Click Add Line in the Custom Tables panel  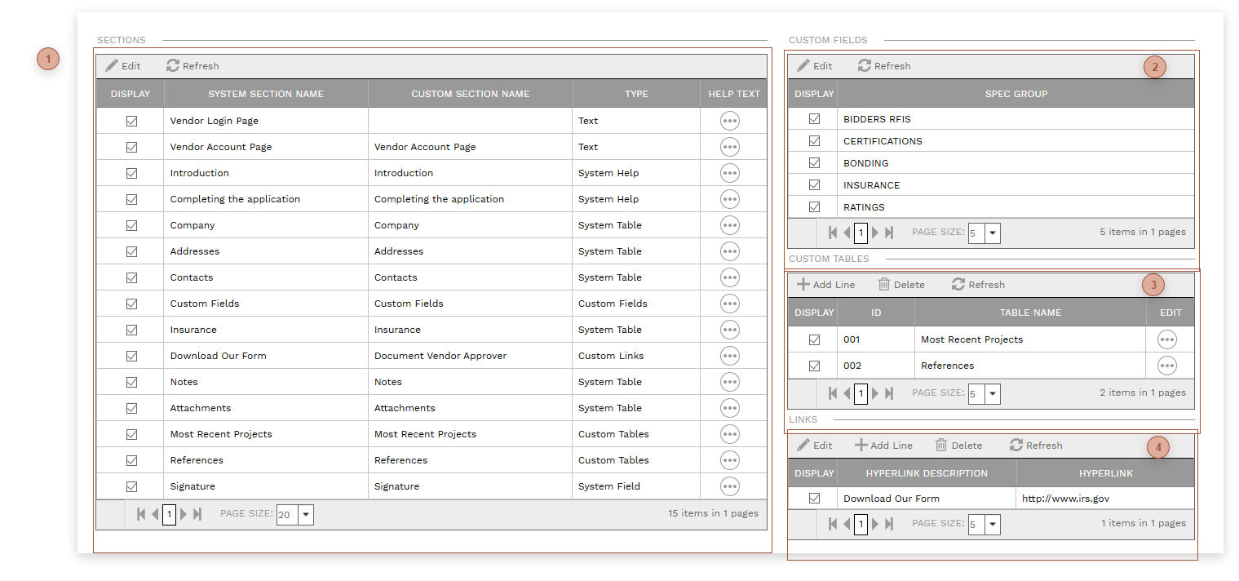825,284
